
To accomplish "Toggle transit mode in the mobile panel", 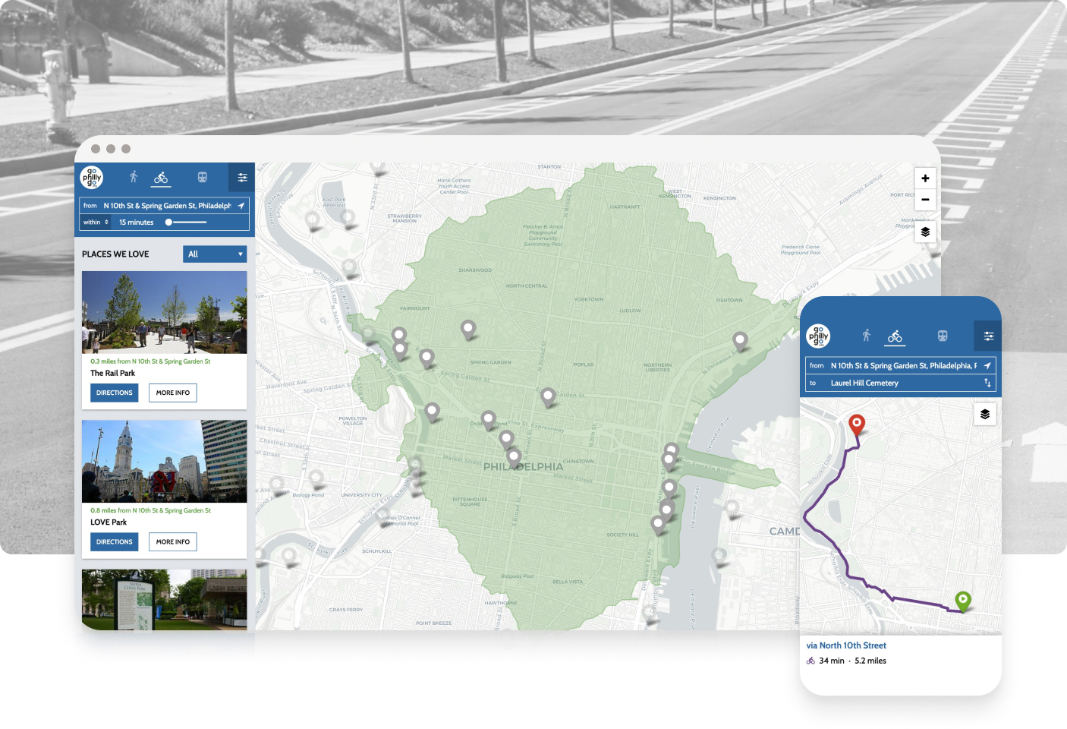I will coord(943,336).
